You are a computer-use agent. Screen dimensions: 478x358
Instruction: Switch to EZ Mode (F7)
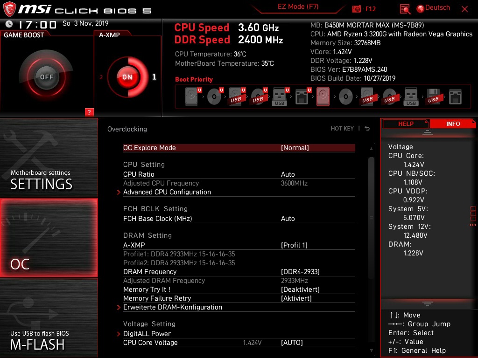298,7
